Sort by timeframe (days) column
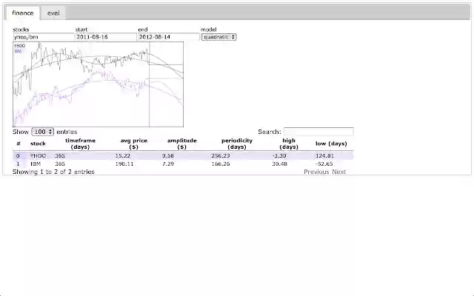The width and height of the screenshot is (474, 296). click(x=80, y=144)
